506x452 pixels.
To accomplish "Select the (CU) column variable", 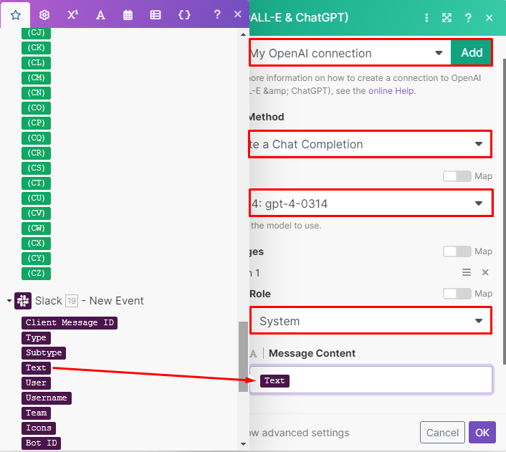I will 36,198.
